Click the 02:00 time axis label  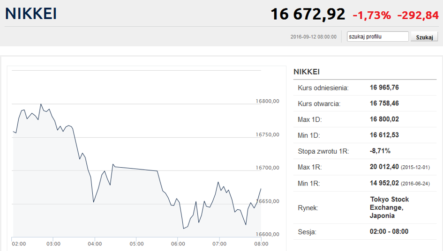(19, 244)
